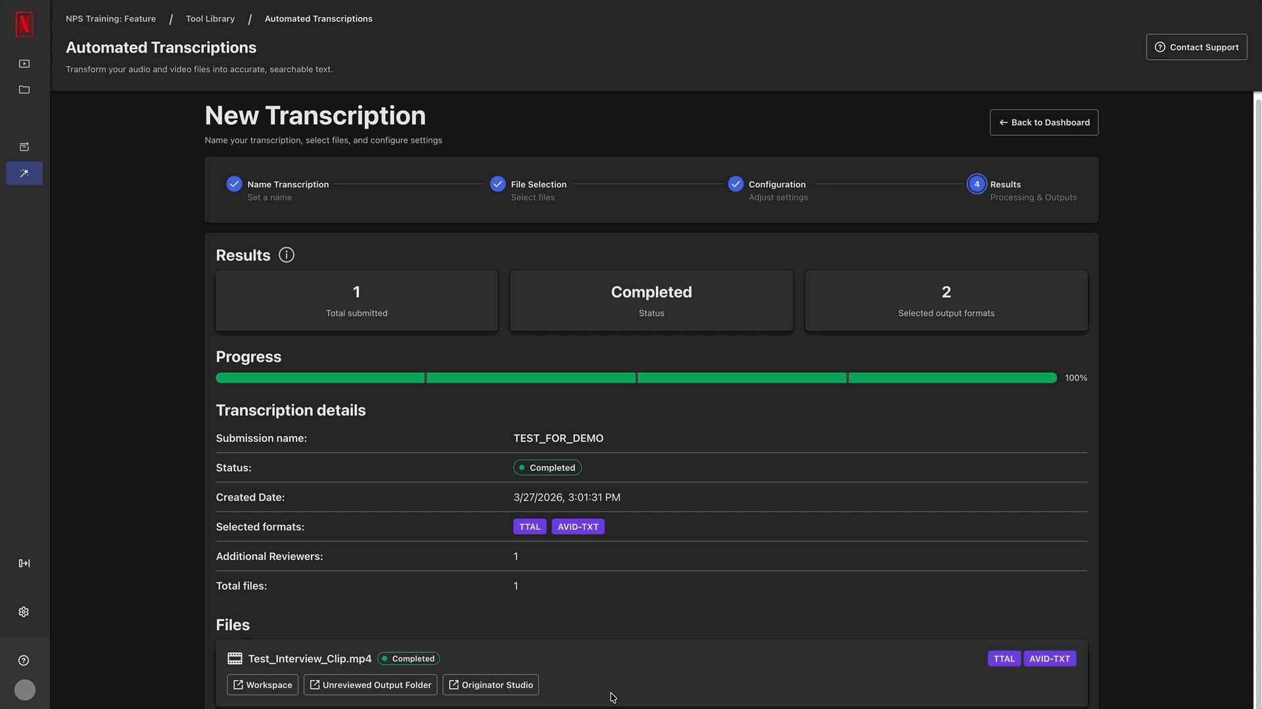Click the calendar-style sidebar icon

(24, 147)
